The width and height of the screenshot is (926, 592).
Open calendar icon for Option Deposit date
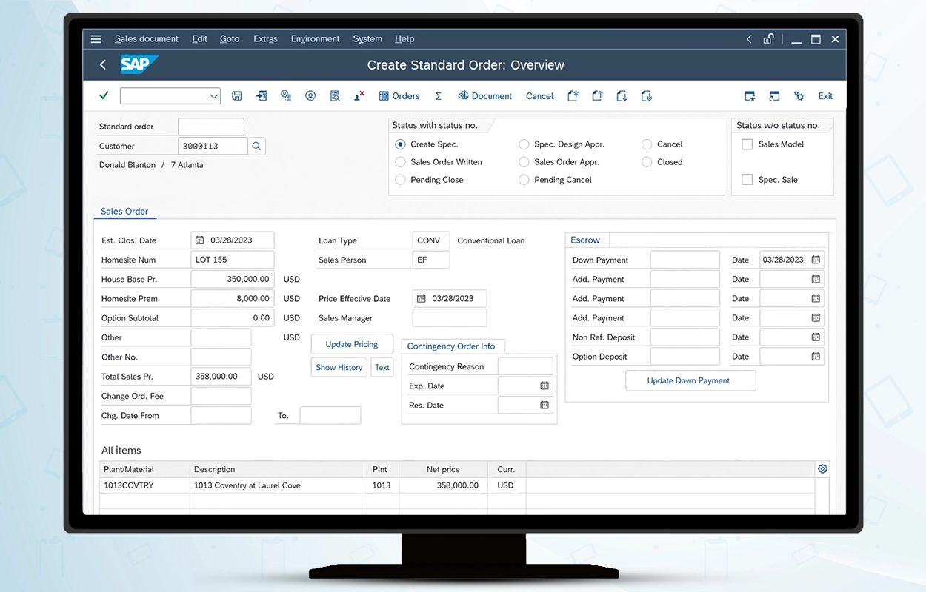(816, 357)
